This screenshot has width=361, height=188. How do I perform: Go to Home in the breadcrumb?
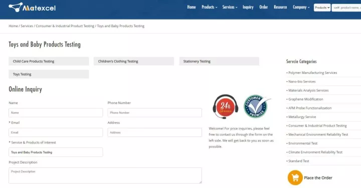click(x=13, y=26)
